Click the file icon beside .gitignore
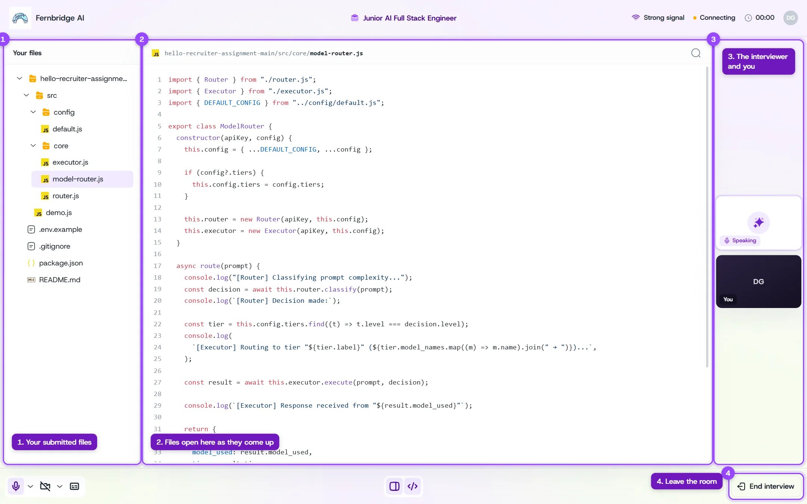807x504 pixels. (x=31, y=246)
